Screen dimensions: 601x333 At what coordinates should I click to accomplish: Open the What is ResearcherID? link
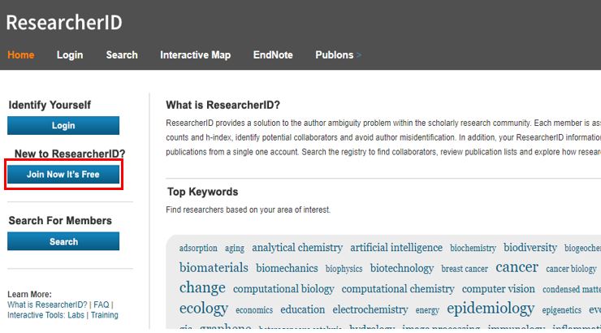pyautogui.click(x=47, y=305)
